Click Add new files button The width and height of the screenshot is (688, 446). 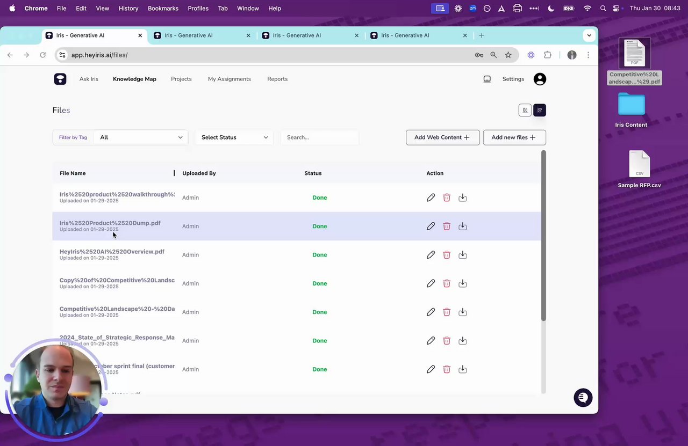pyautogui.click(x=514, y=137)
